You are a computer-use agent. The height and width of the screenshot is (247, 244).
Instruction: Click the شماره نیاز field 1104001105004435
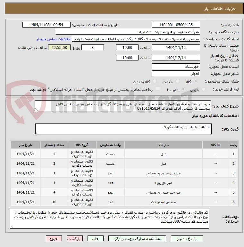tap(176, 25)
